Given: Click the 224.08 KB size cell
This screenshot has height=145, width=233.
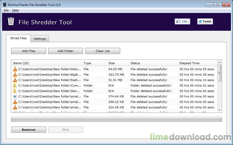Looking at the screenshot, I should (116, 107).
